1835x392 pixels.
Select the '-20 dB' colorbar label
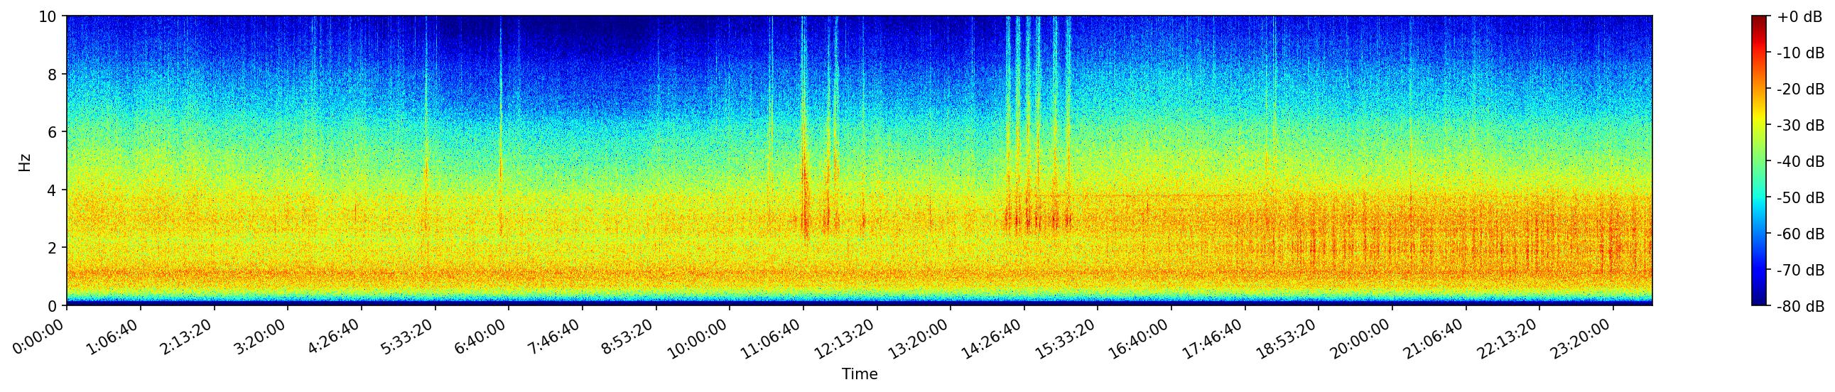[1800, 89]
